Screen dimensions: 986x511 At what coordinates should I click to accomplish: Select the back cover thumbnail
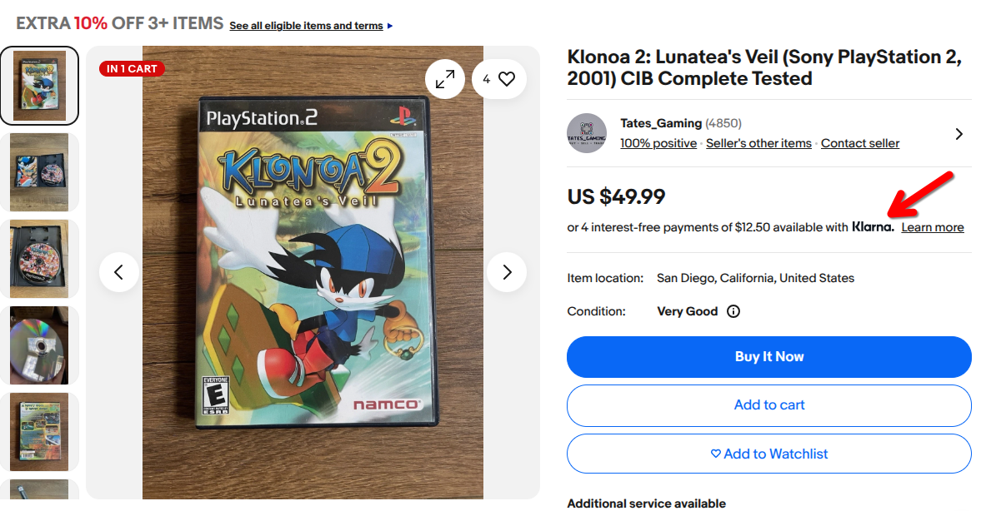[39, 431]
